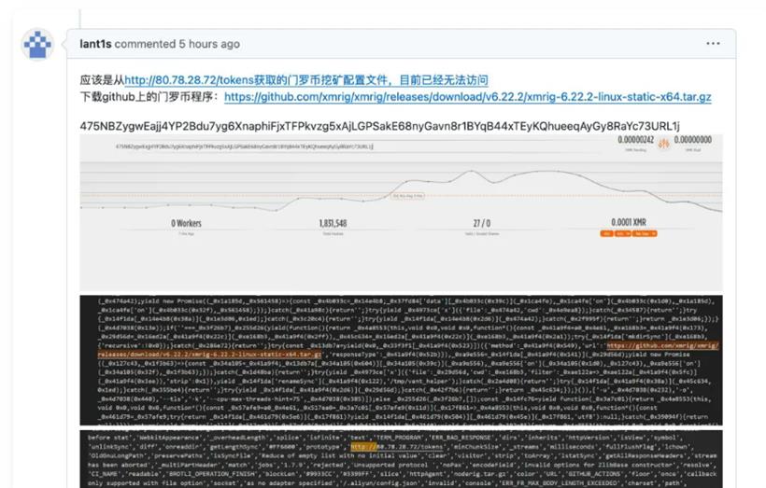The height and width of the screenshot is (488, 766).
Task: Click the '0.00000242' pending value
Action: tap(635, 140)
